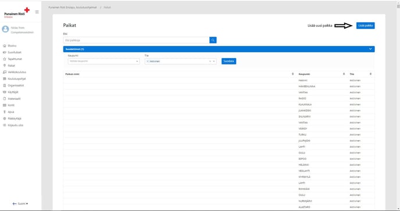Follow the first breadcrumb link Punainen Risti
The height and width of the screenshot is (211, 400).
(73, 8)
